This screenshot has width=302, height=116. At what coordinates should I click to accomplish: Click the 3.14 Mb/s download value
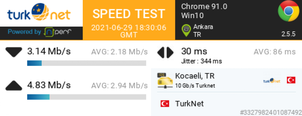pos(49,51)
